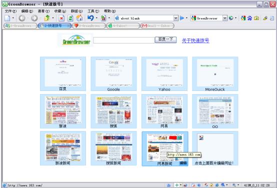
Task: Switch to the Gmail Inbox tab
Action: (x=157, y=26)
